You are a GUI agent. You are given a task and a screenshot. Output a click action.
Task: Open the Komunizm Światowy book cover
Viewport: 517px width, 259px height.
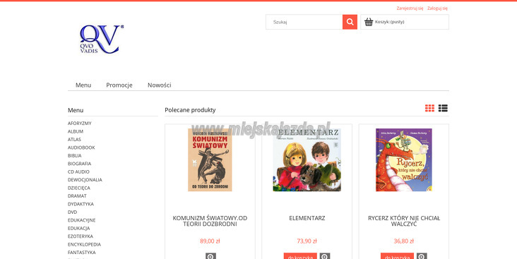click(x=210, y=159)
